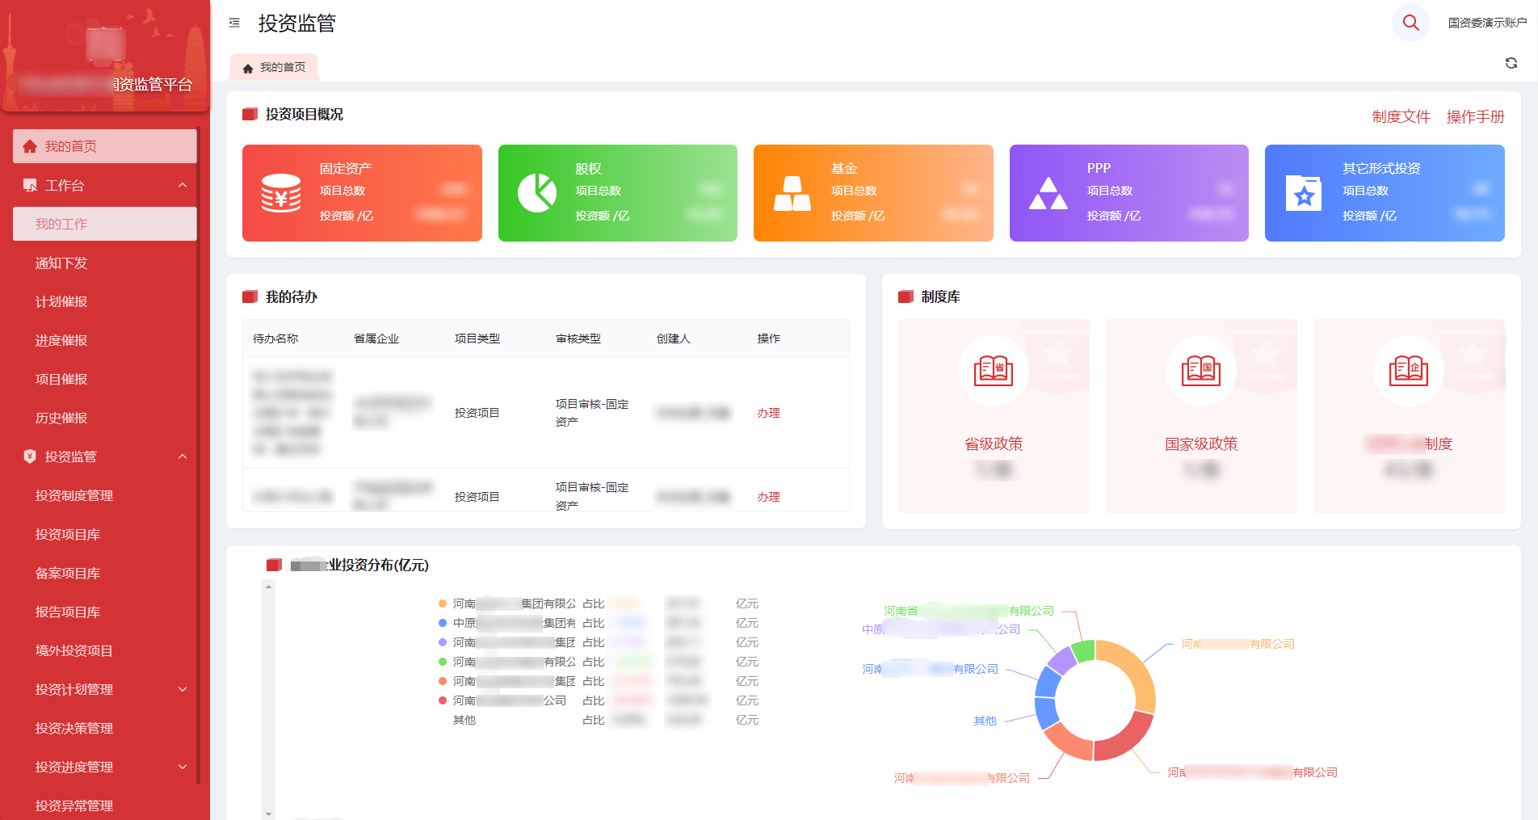The height and width of the screenshot is (820, 1538).
Task: Click the 股权 pie chart icon
Action: (x=536, y=193)
